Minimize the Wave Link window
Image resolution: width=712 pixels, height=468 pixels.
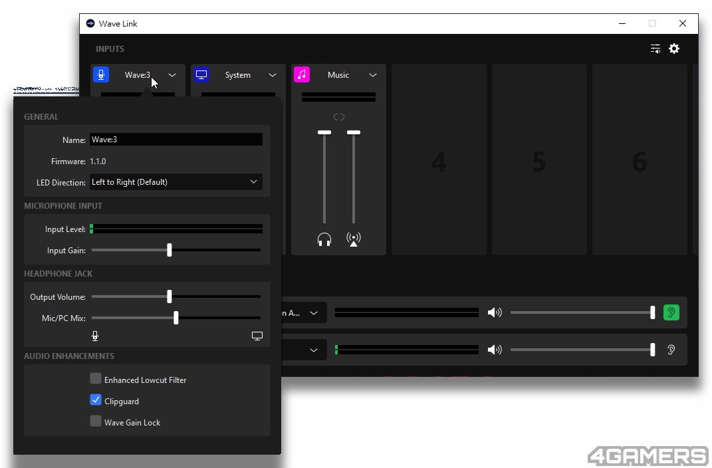point(622,24)
